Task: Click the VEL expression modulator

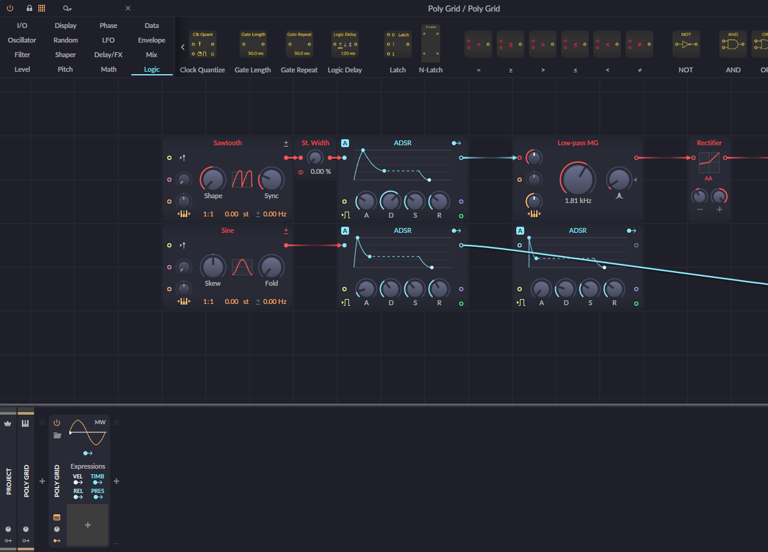Action: (78, 480)
